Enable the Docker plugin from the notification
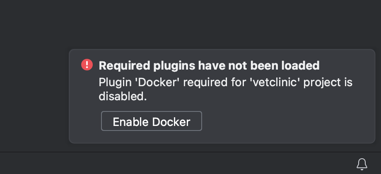Image resolution: width=381 pixels, height=174 pixels. pos(151,121)
